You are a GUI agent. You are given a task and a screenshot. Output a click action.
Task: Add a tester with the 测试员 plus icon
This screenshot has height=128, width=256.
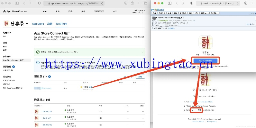click(50, 76)
